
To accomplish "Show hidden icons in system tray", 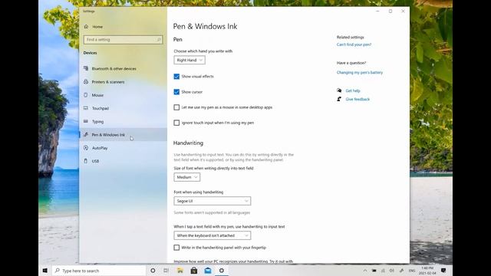I will [365, 271].
